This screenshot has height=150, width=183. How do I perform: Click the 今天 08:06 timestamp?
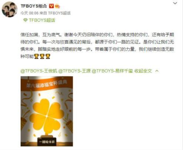point(30,13)
